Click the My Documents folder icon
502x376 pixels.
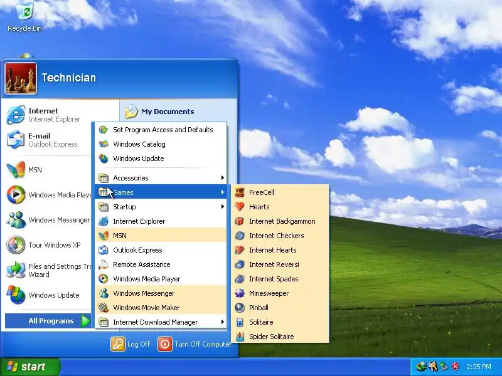coord(131,112)
